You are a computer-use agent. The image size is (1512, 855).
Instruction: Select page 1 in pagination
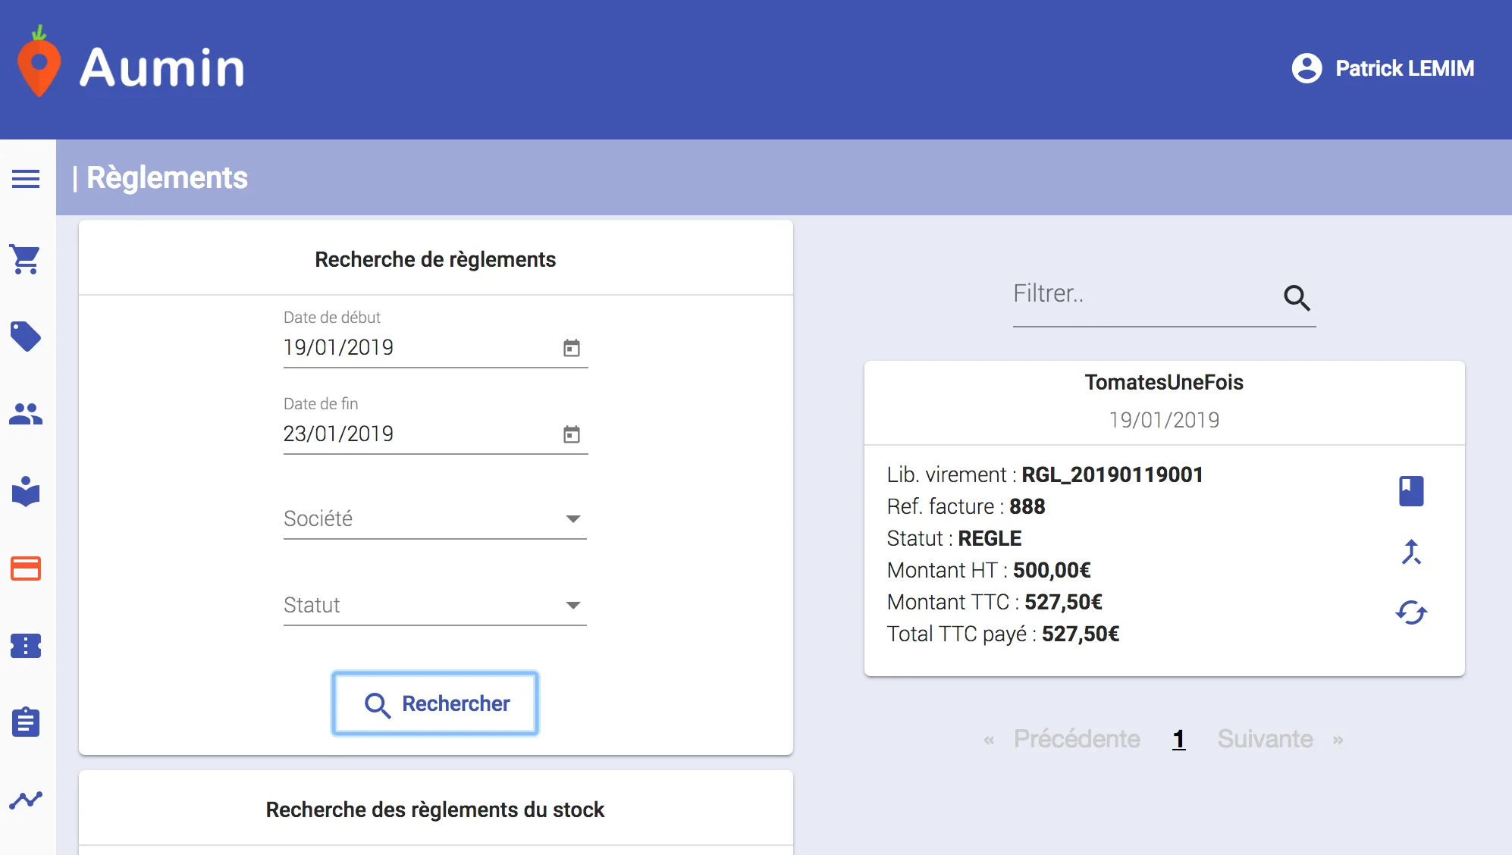click(1178, 739)
